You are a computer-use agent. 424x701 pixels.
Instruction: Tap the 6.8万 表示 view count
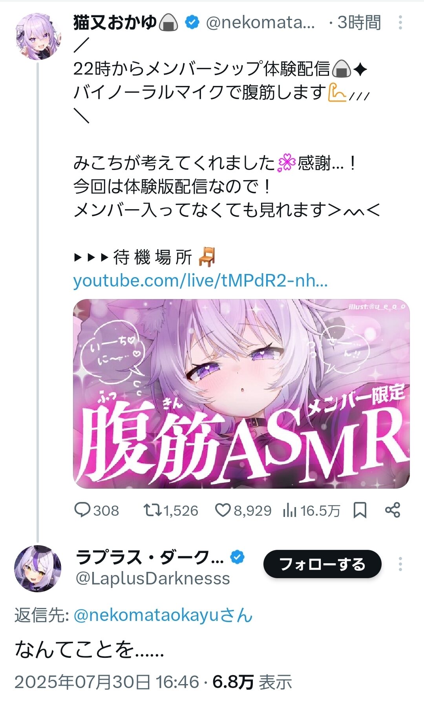pyautogui.click(x=252, y=682)
